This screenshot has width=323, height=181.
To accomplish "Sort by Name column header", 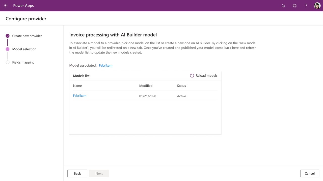I will tap(77, 86).
